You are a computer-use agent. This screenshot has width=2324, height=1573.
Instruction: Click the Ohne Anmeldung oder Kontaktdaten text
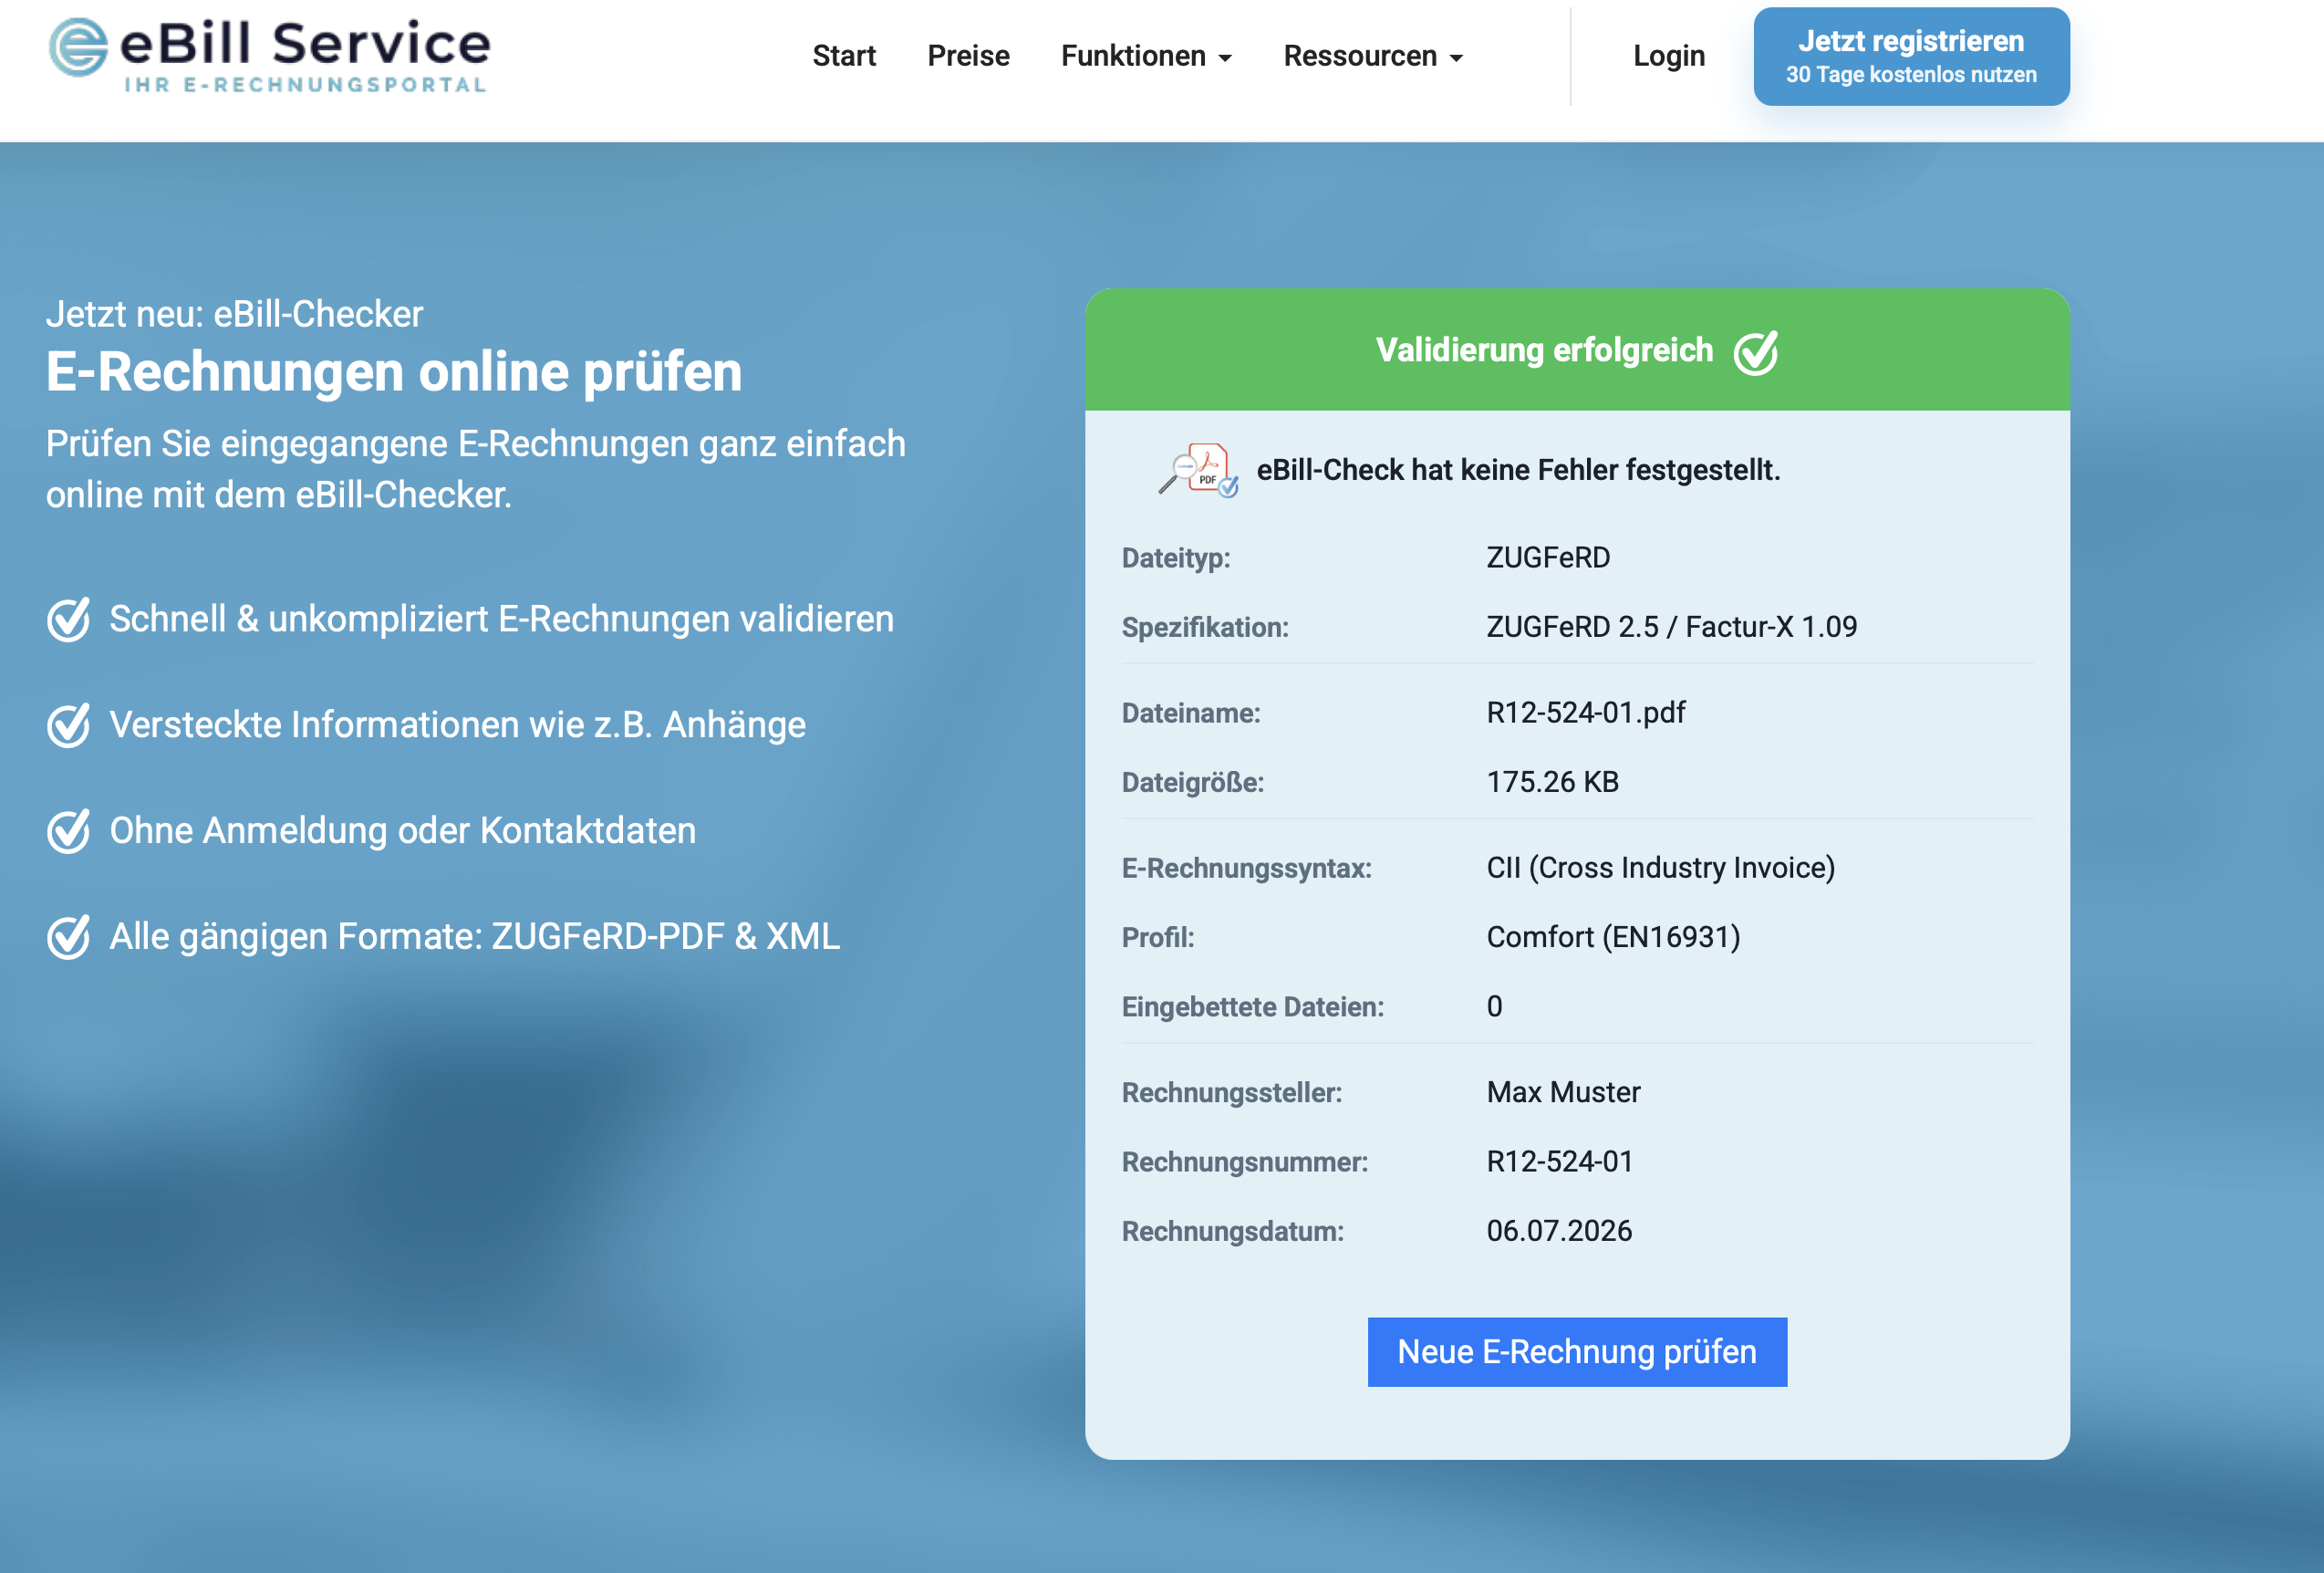point(403,830)
